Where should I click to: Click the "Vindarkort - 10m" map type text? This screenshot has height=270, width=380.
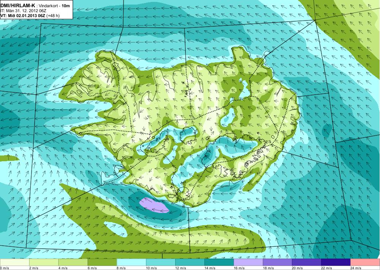coord(53,5)
